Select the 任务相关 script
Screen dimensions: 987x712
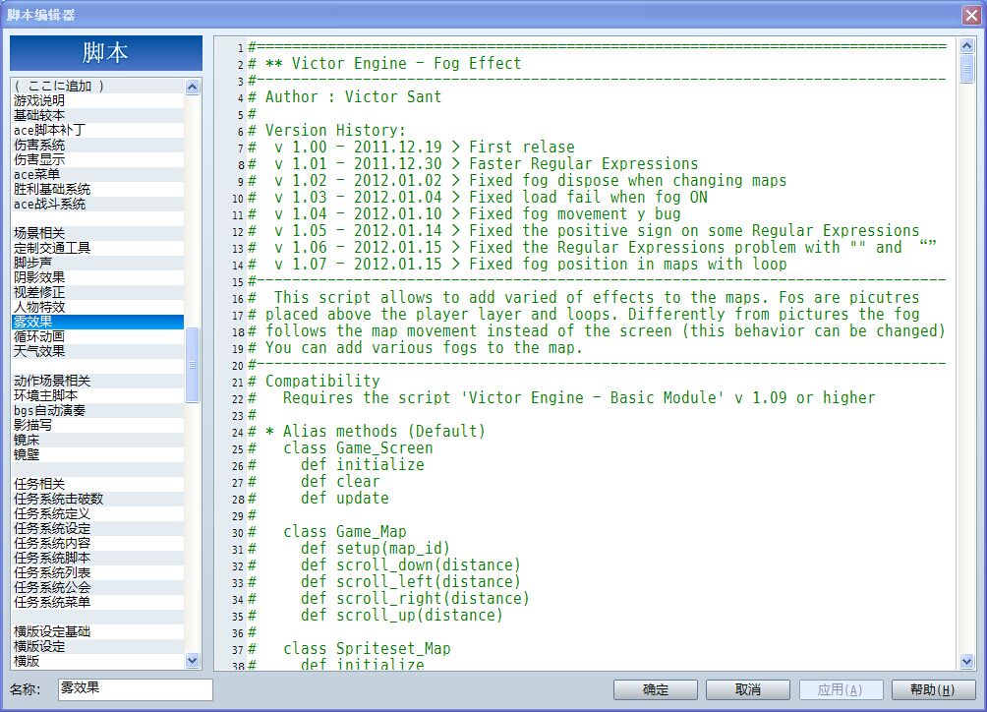pos(98,484)
